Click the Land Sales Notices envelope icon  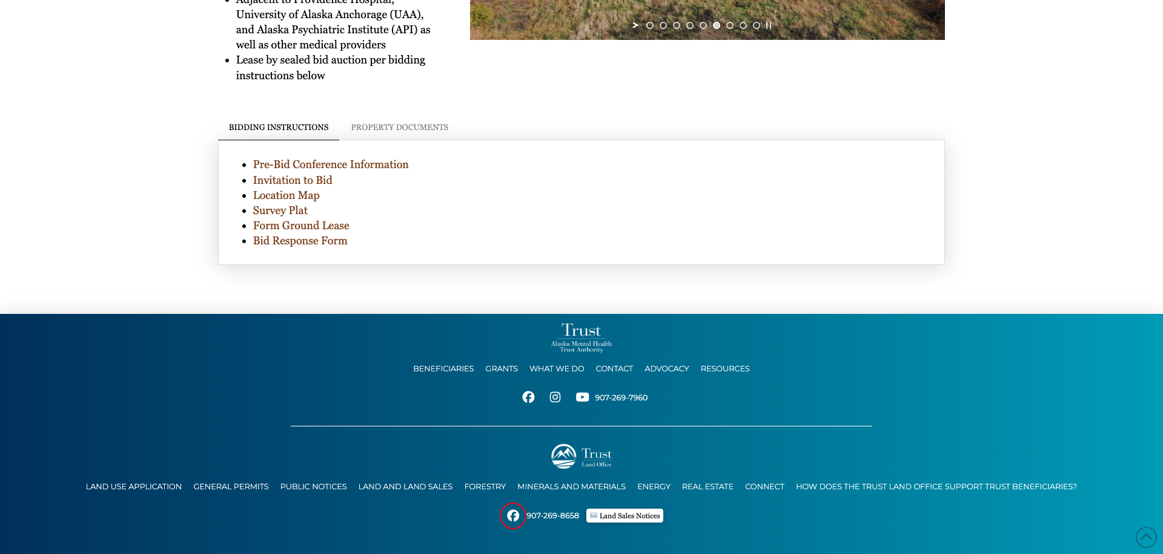(593, 515)
